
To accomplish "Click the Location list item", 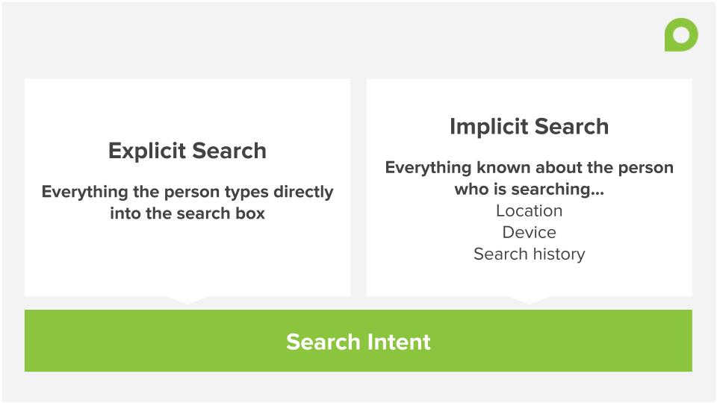I will (x=529, y=210).
